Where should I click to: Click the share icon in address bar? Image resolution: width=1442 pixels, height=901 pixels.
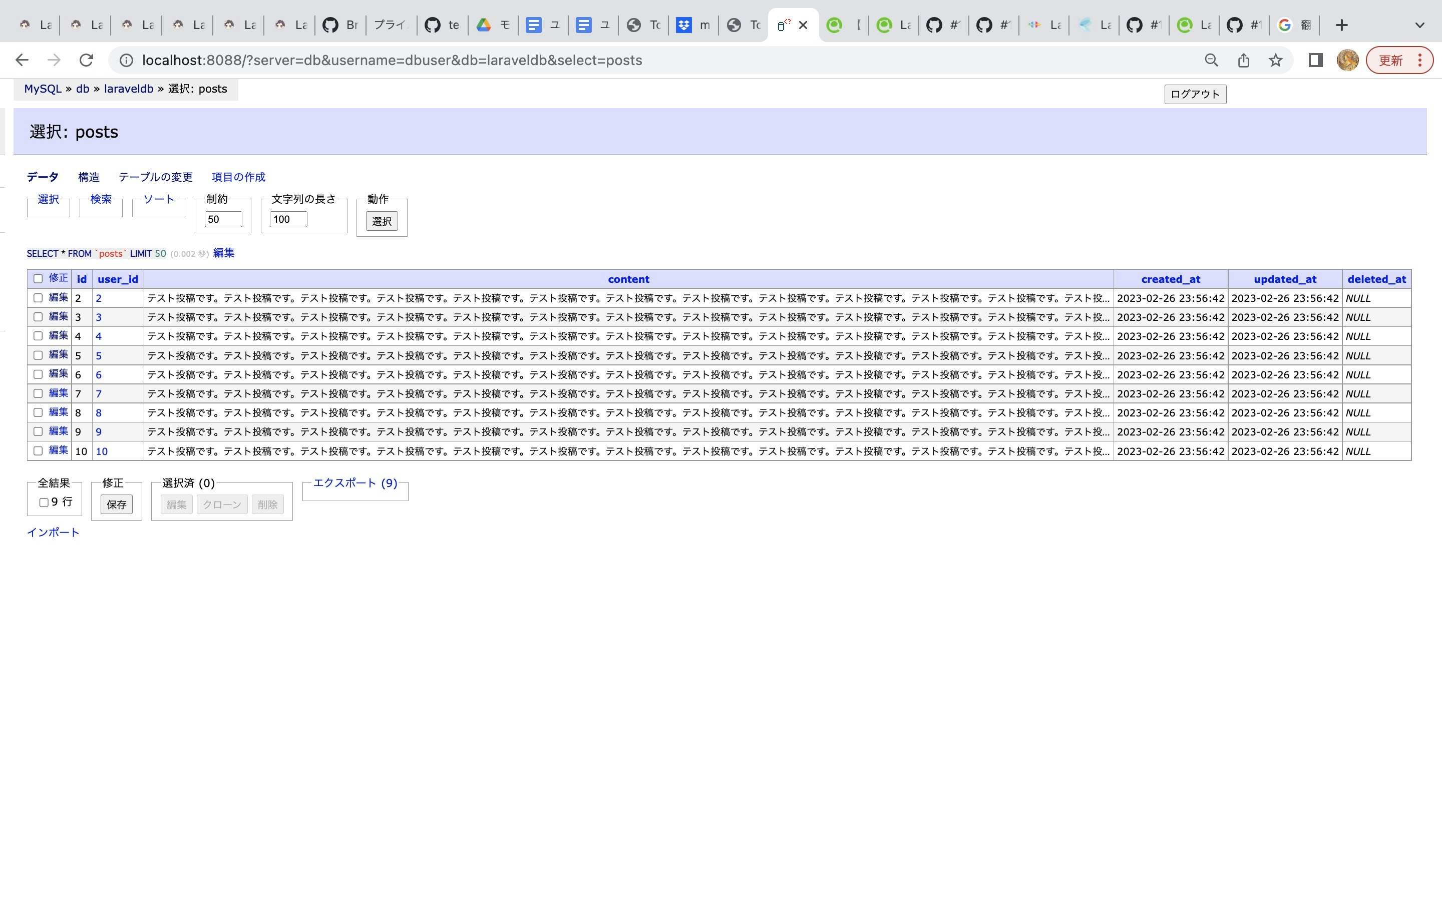click(x=1244, y=60)
